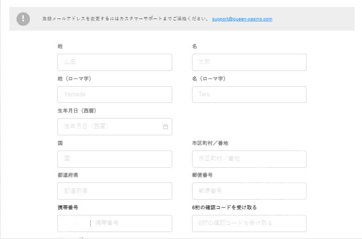Open the 都道府県 prefecture field
This screenshot has height=239, width=362.
[x=114, y=191]
